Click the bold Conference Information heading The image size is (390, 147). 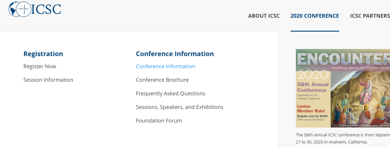point(175,54)
